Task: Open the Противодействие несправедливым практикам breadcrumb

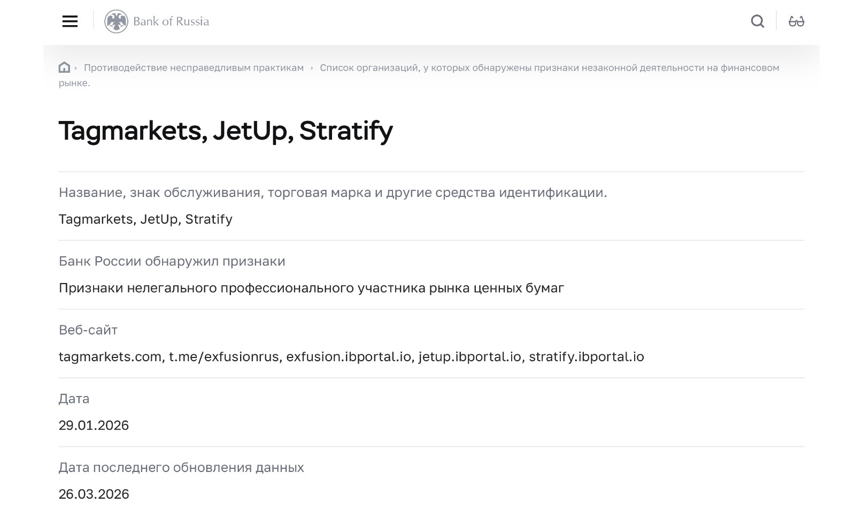Action: pyautogui.click(x=194, y=68)
